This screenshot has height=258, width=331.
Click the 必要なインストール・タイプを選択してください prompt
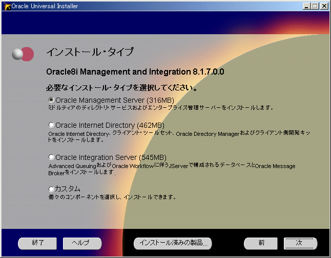point(121,87)
